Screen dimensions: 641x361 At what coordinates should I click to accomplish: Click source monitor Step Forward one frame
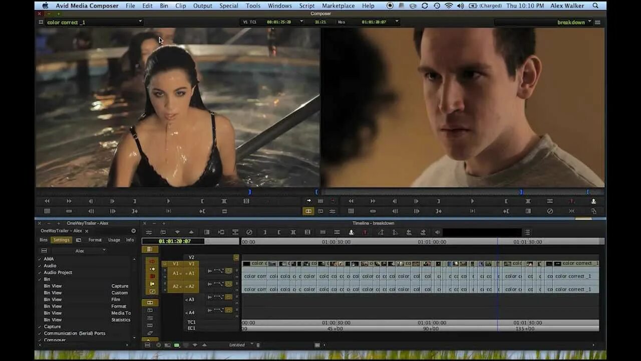click(112, 201)
